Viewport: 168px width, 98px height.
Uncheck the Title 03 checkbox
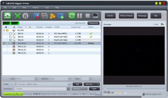[x=10, y=40]
